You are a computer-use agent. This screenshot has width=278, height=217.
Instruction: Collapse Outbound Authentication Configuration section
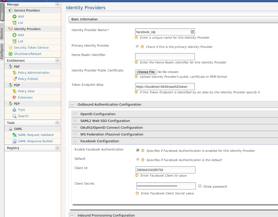[x=72, y=105]
